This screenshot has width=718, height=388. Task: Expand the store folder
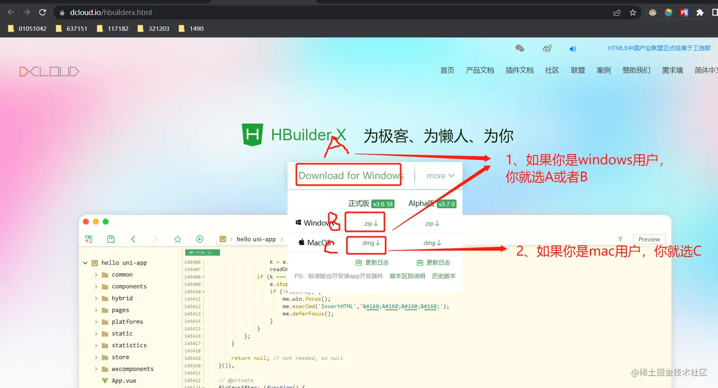click(96, 357)
